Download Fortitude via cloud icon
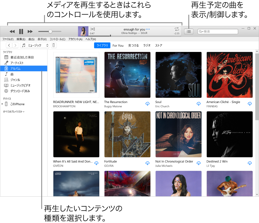The image size is (259, 223). [147, 163]
